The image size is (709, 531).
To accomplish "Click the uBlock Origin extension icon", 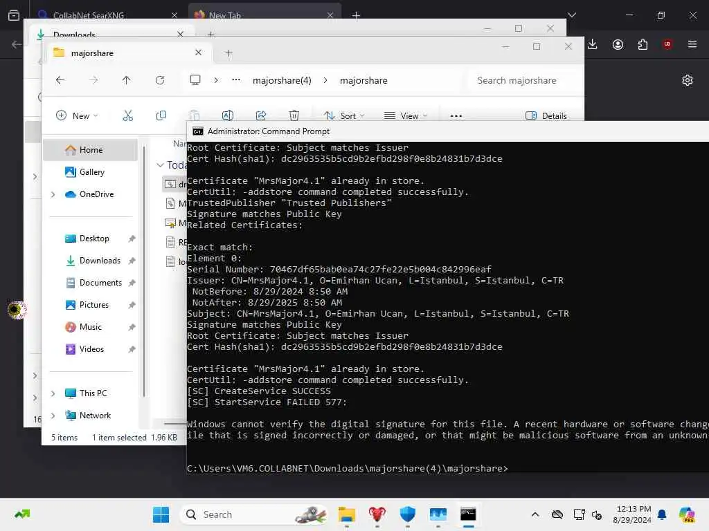I will tap(667, 44).
